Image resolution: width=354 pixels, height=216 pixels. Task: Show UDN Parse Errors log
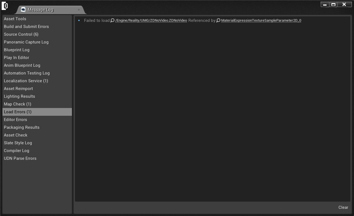20,158
